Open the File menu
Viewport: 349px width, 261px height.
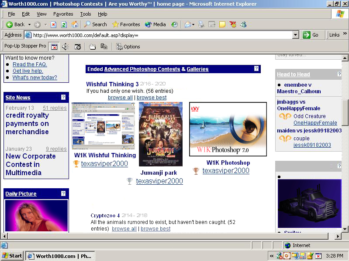coord(11,14)
